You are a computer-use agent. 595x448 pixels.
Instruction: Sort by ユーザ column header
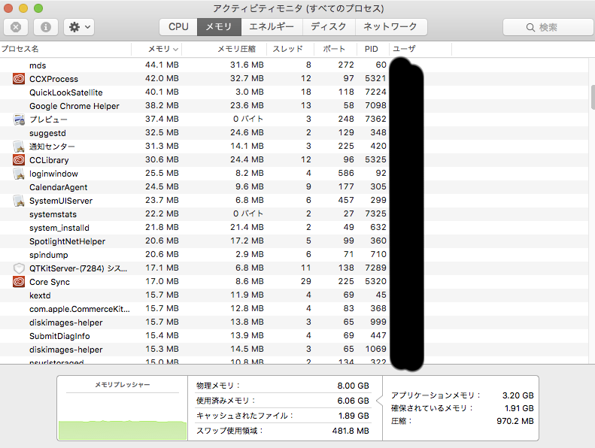point(420,49)
